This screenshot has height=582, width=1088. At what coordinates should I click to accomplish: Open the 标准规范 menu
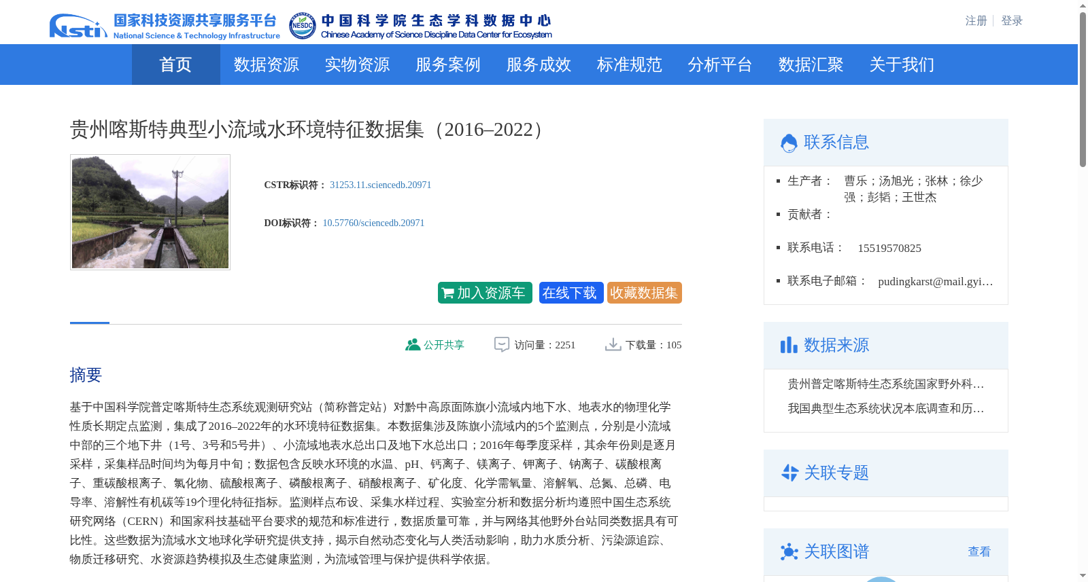(629, 65)
